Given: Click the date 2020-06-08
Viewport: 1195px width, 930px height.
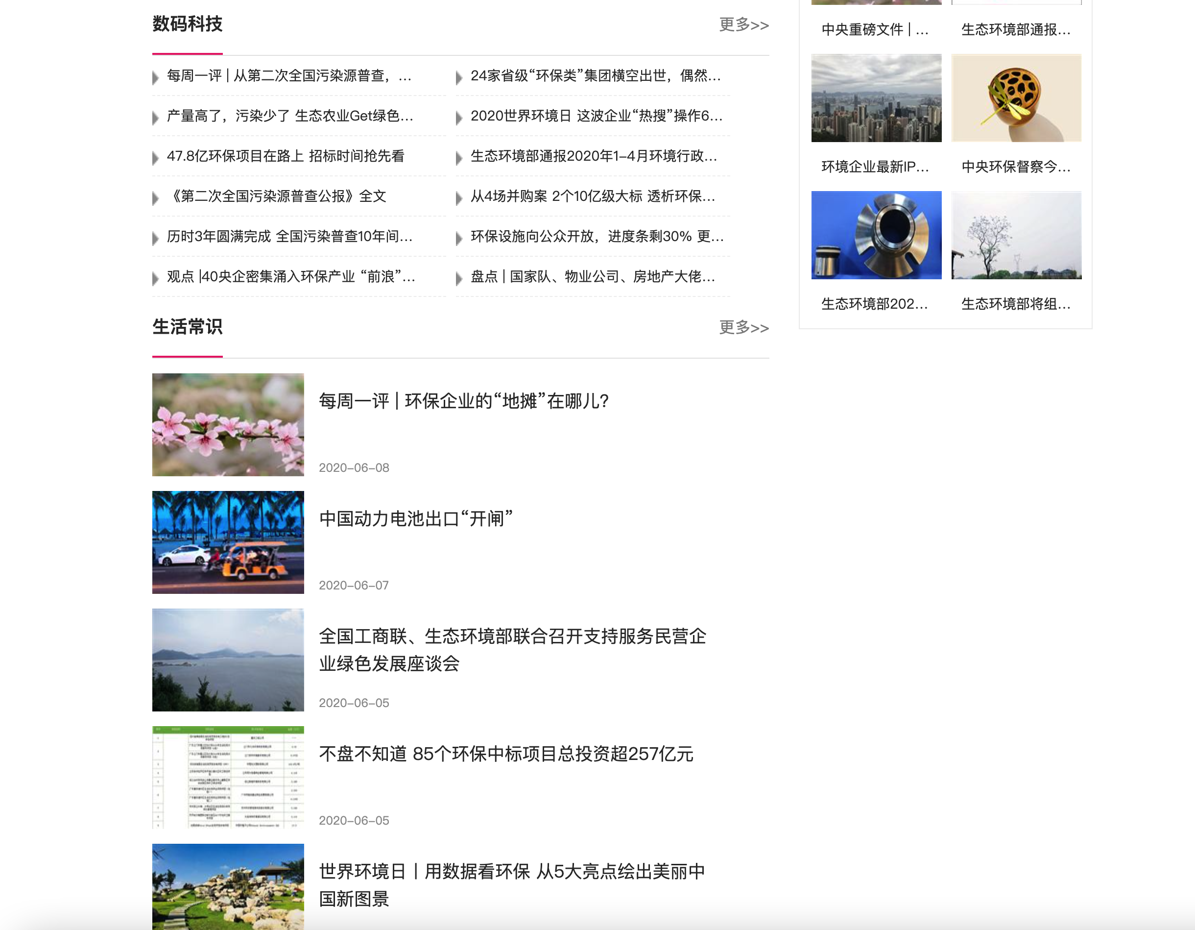Looking at the screenshot, I should (354, 467).
